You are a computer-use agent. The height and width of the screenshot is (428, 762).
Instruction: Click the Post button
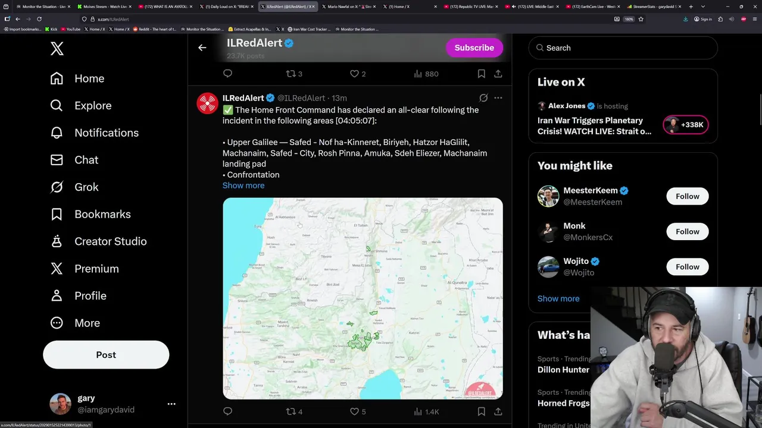[106, 355]
